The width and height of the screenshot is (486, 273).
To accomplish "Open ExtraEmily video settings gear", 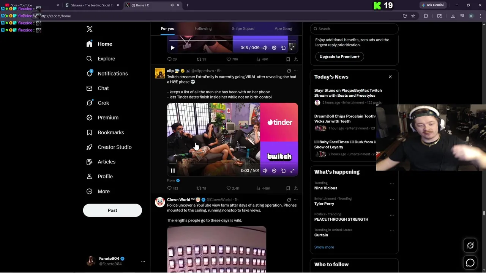I will pos(274,171).
